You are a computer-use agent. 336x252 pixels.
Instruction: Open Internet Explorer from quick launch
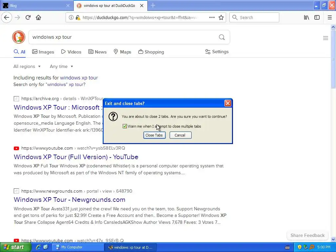[x=38, y=247]
